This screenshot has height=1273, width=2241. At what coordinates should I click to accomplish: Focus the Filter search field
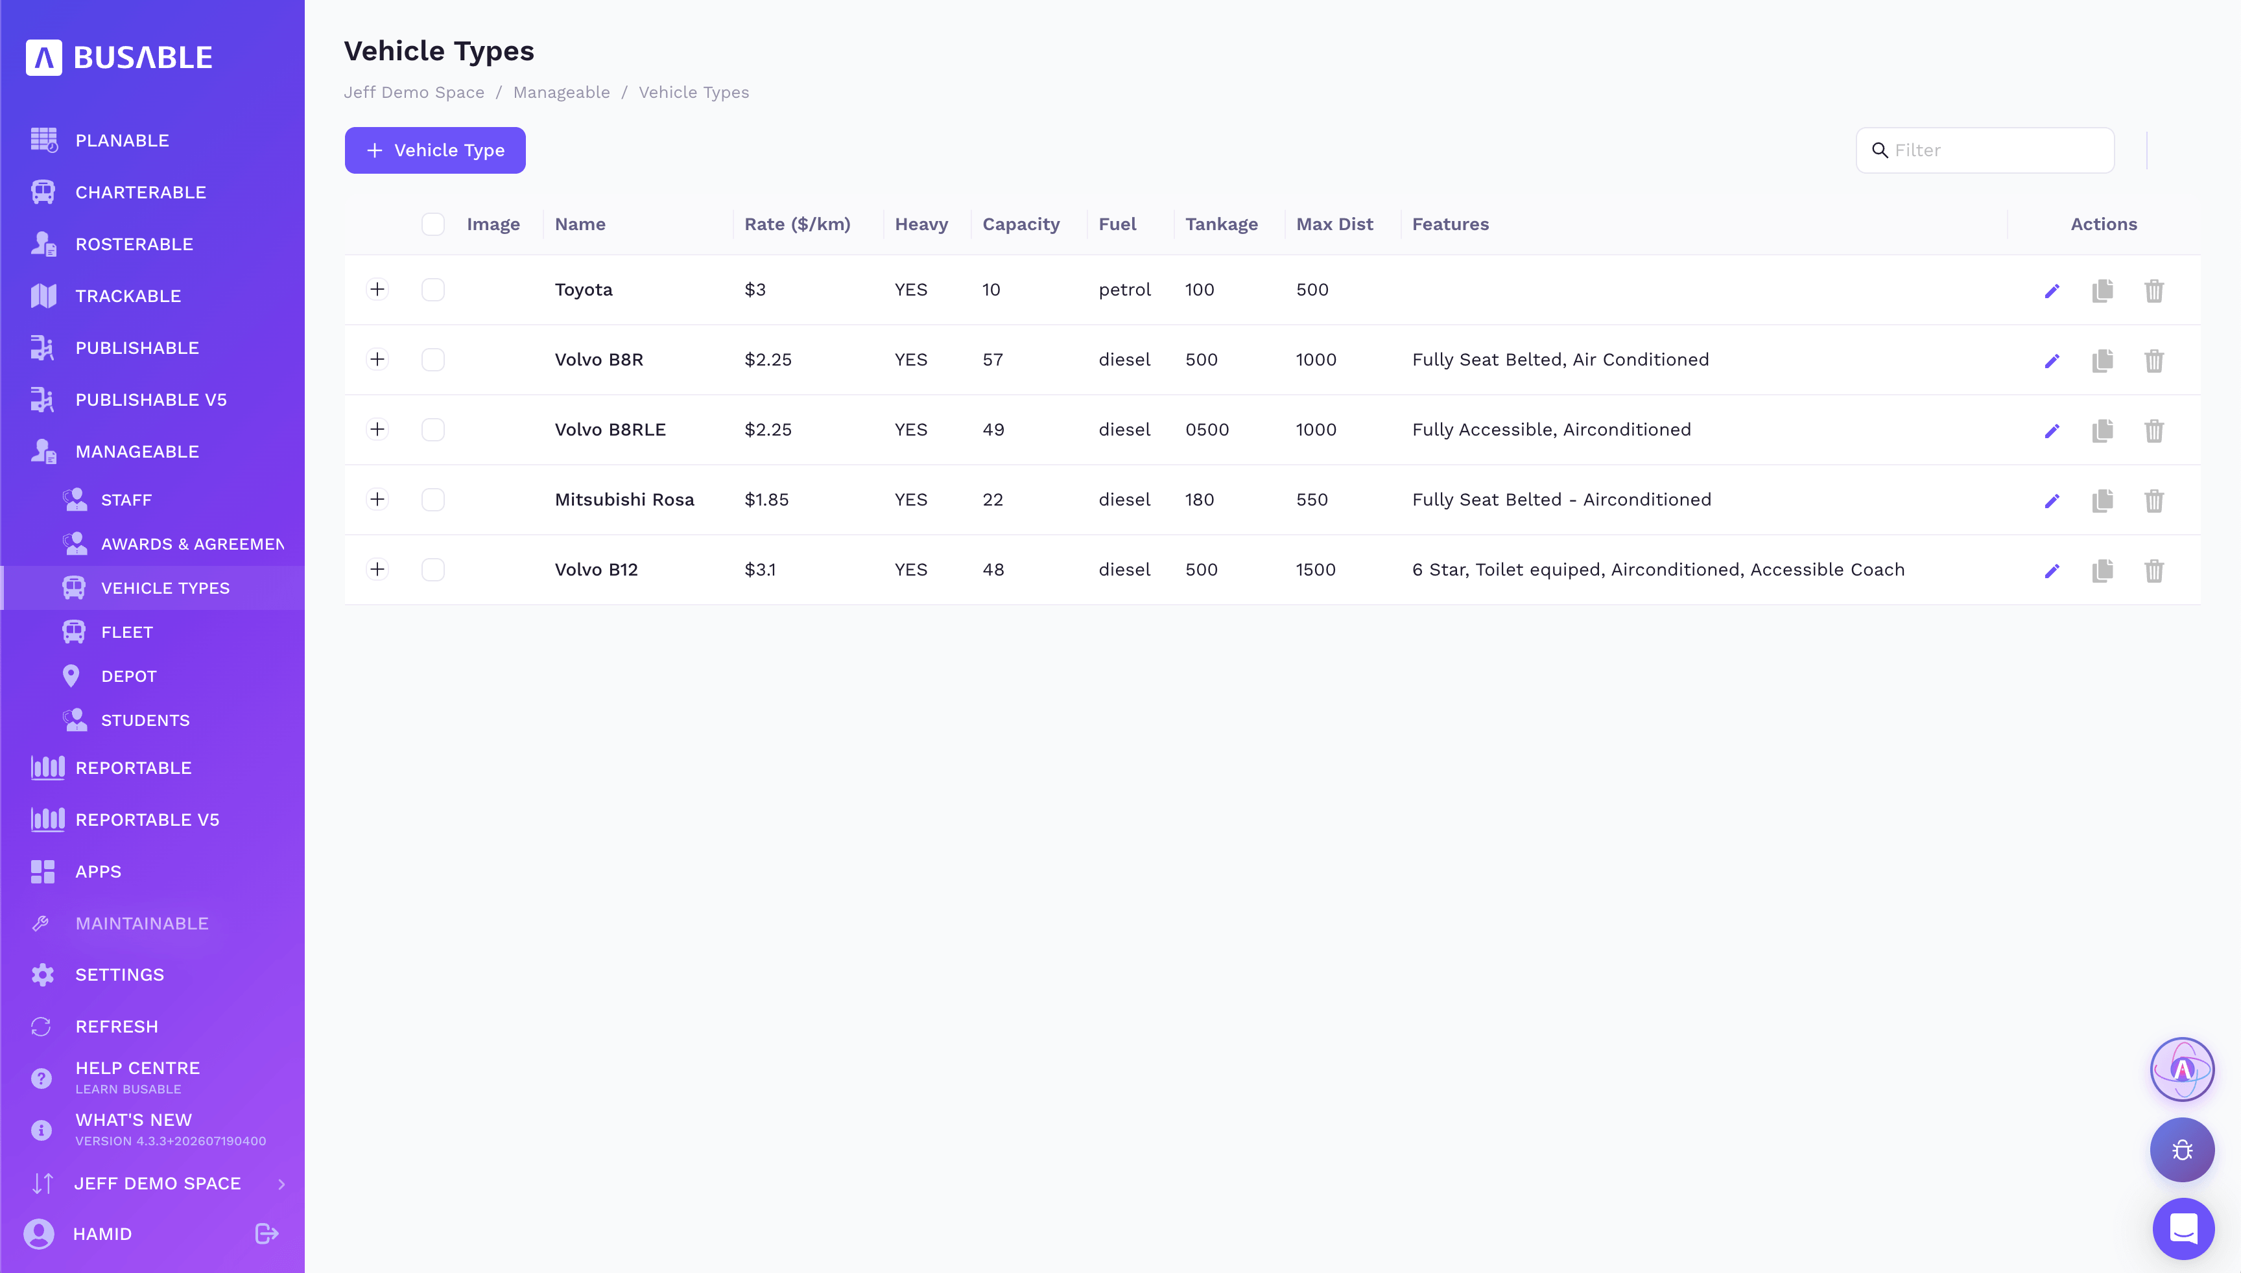point(1986,150)
